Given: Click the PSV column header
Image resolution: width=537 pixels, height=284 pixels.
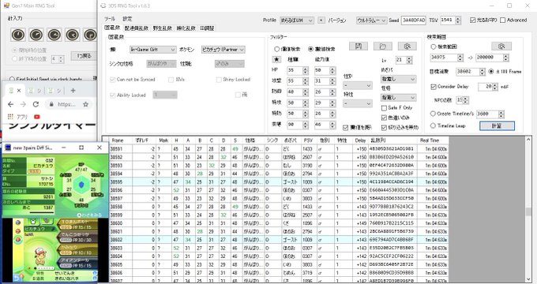Looking at the screenshot, I should [308, 140].
